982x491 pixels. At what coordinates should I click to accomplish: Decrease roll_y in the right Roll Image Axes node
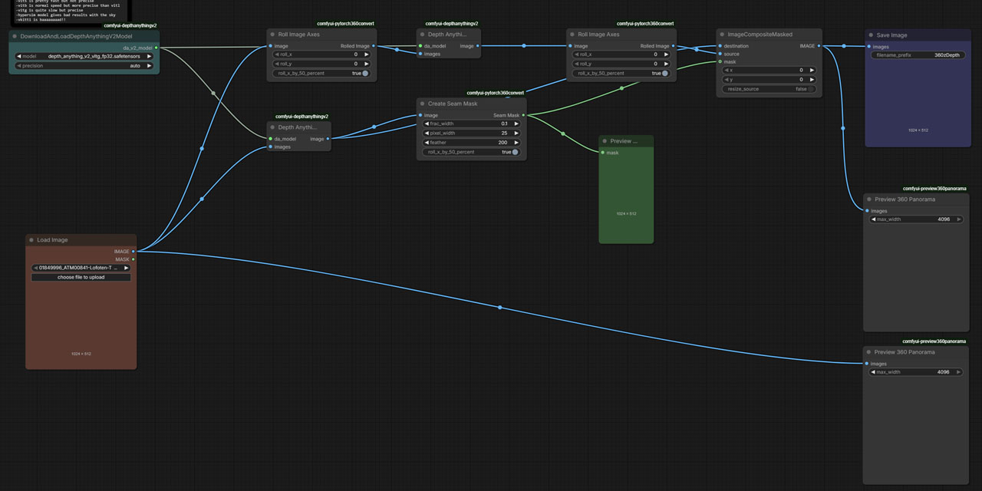577,64
